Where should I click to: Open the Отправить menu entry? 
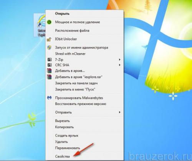(x=63, y=112)
